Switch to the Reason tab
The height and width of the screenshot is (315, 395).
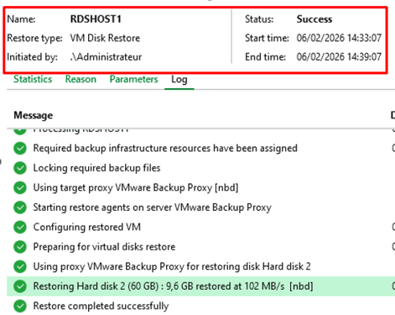coord(81,79)
